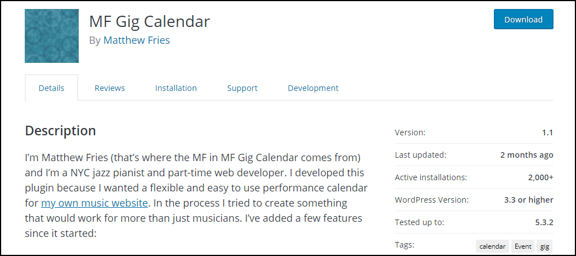576x256 pixels.
Task: Click the teal MF Gig Calendar plugin icon
Action: click(x=52, y=36)
